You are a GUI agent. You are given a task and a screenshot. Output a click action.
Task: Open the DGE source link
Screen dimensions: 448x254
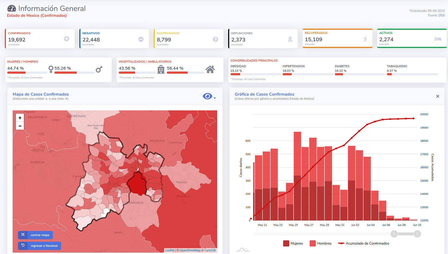pos(442,15)
